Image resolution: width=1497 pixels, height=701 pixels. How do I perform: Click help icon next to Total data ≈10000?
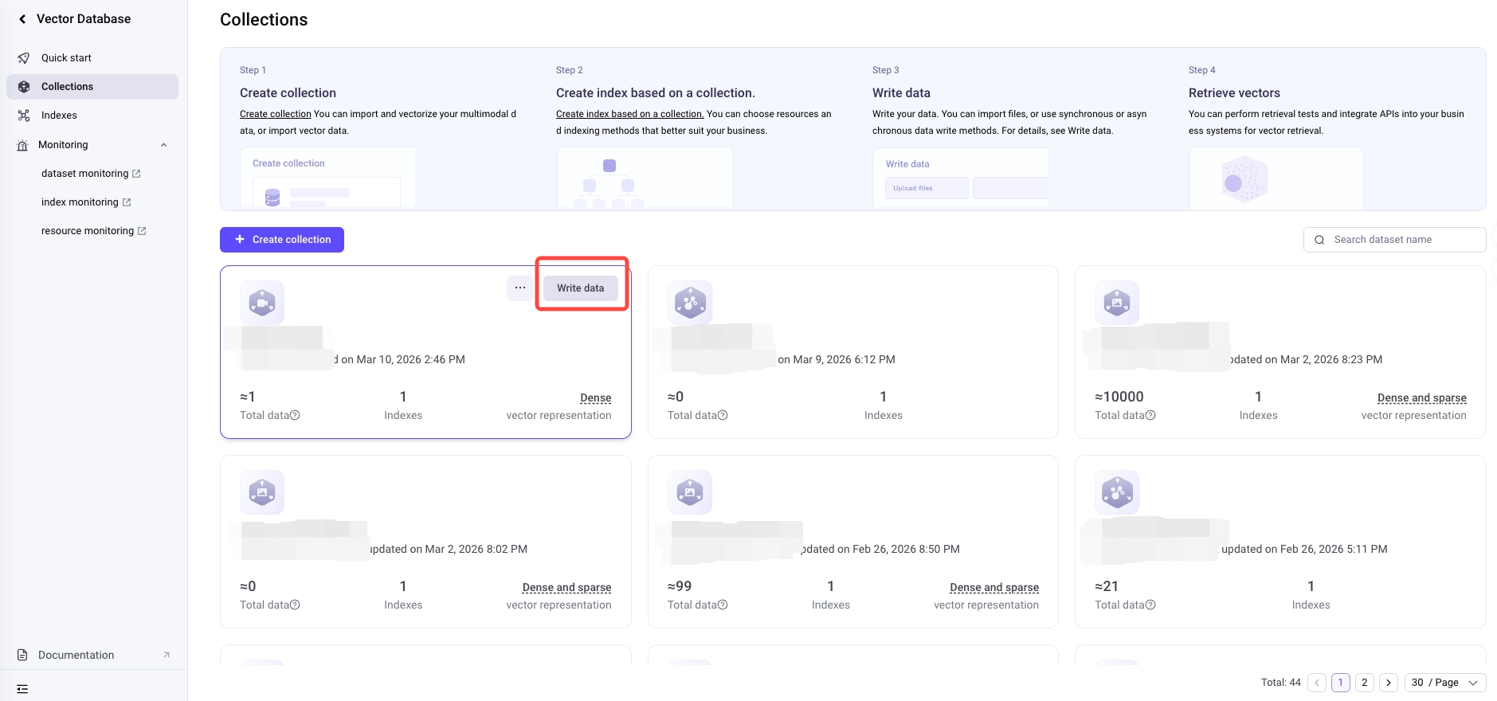coord(1150,415)
